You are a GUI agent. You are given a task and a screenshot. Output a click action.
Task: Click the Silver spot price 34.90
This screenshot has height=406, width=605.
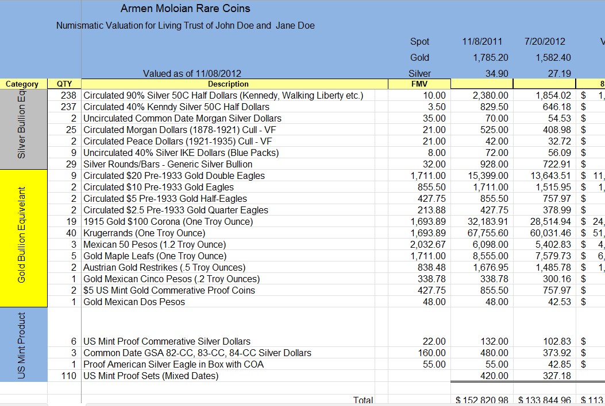click(495, 73)
